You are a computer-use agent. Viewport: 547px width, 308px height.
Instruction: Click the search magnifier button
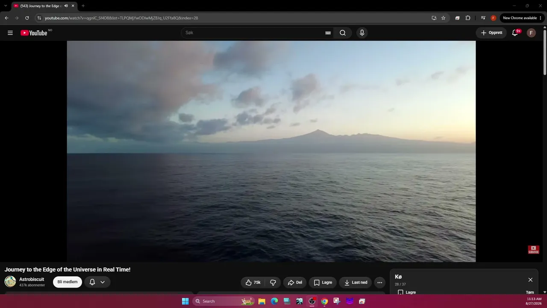(343, 33)
